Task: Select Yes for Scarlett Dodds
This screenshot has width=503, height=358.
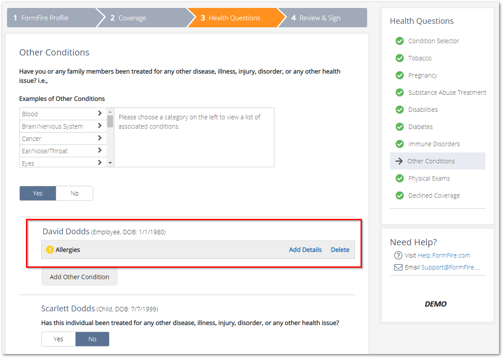Action: pyautogui.click(x=58, y=339)
